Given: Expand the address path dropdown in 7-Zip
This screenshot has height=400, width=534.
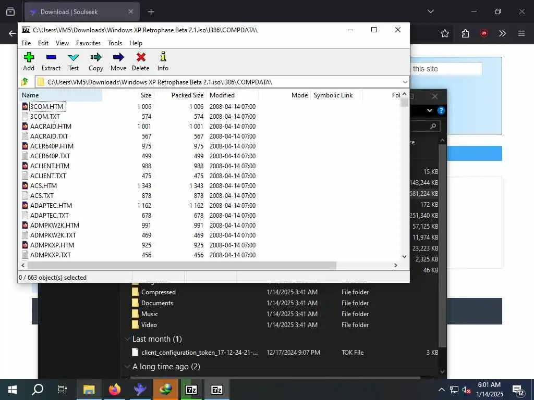Looking at the screenshot, I should (405, 82).
